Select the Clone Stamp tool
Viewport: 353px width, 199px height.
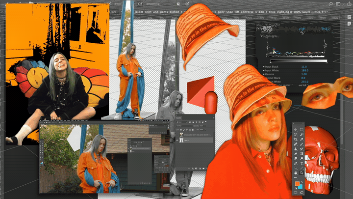(296, 149)
